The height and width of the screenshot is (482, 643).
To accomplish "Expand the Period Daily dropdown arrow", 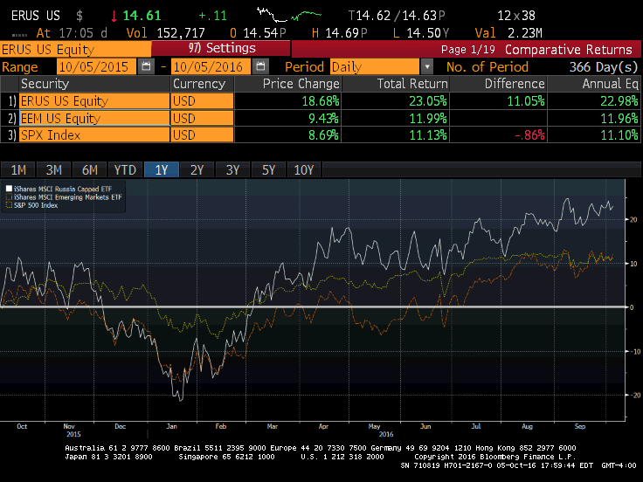I will point(427,66).
